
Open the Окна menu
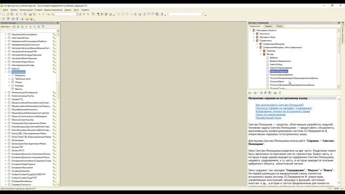[x=76, y=10]
